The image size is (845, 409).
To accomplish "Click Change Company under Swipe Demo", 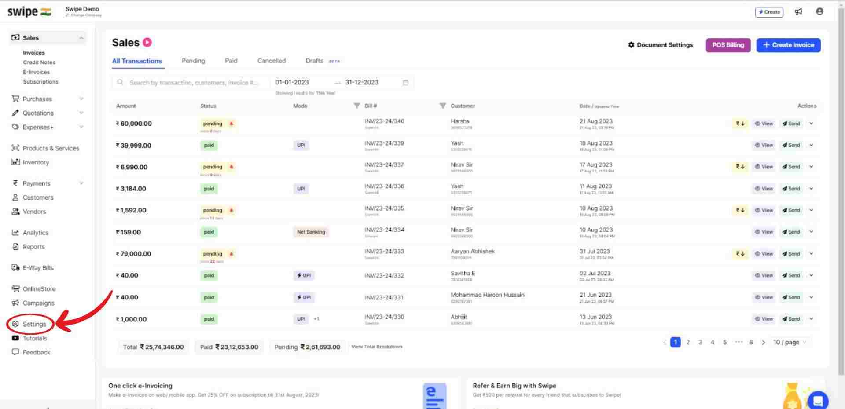I will (84, 15).
